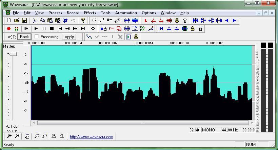Click the red line spectrum analysis icon
278x150 pixels.
tap(112, 29)
